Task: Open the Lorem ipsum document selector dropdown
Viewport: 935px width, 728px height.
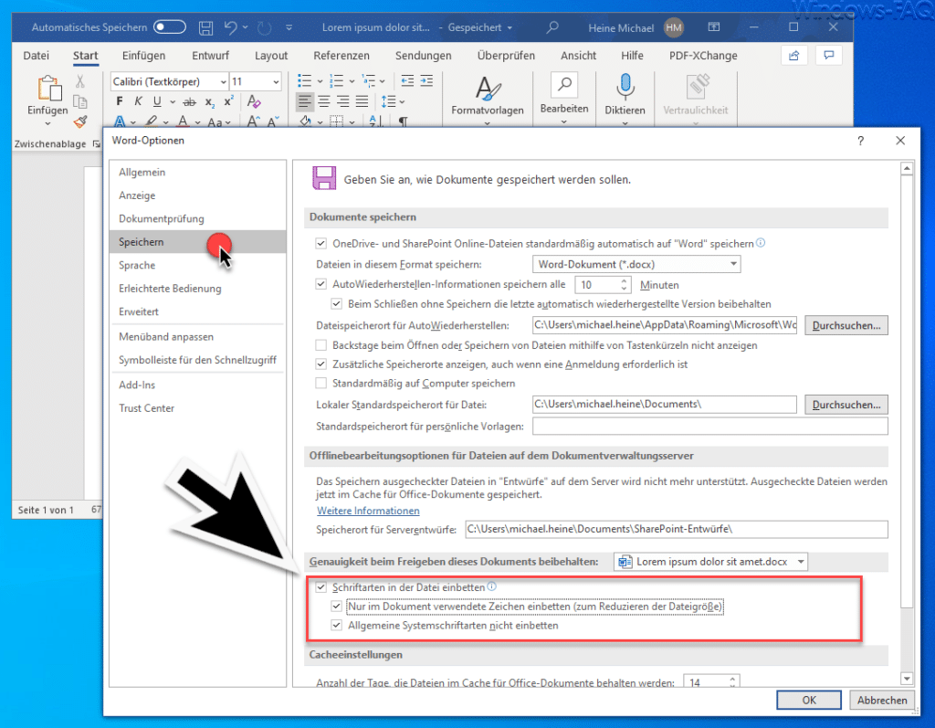Action: (x=801, y=562)
